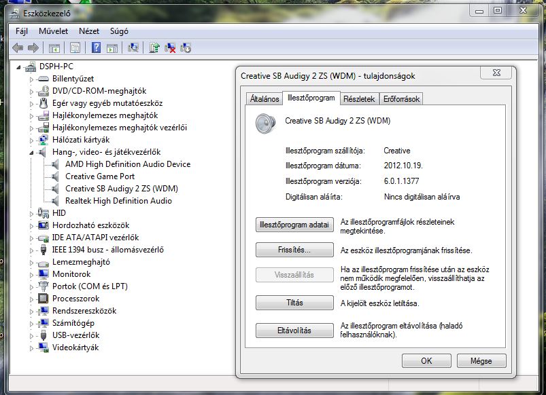
Task: Click the Back arrow toolbar icon
Action: [18, 48]
